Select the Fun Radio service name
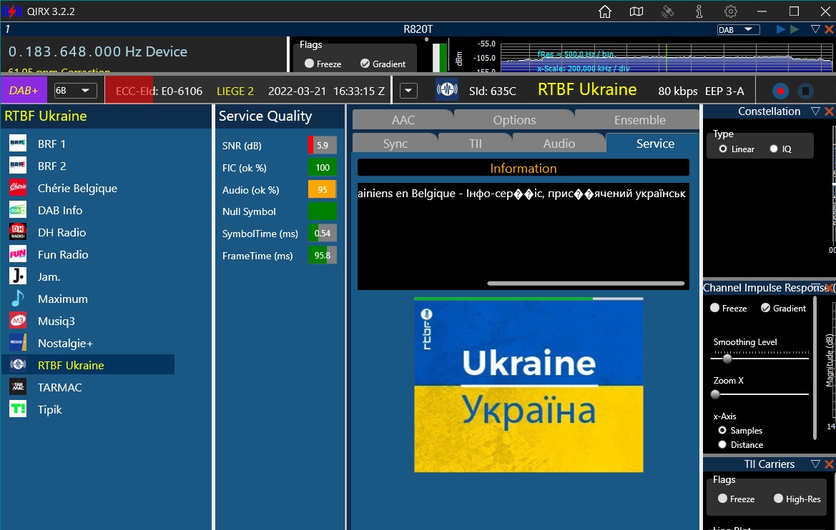The image size is (836, 530). (63, 254)
